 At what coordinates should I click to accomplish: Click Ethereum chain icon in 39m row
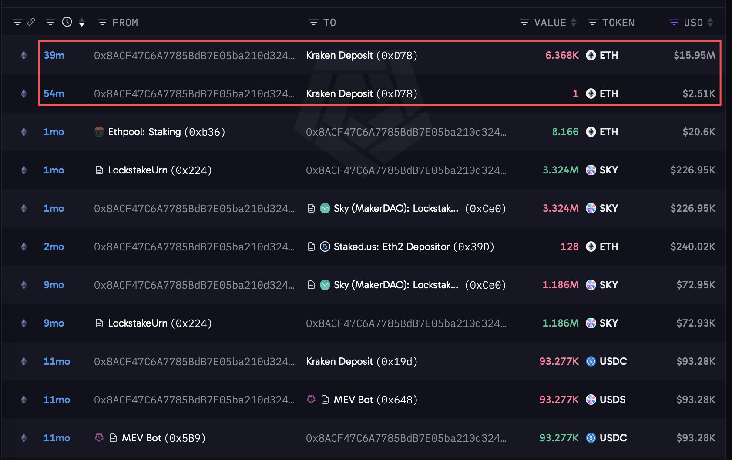[24, 55]
